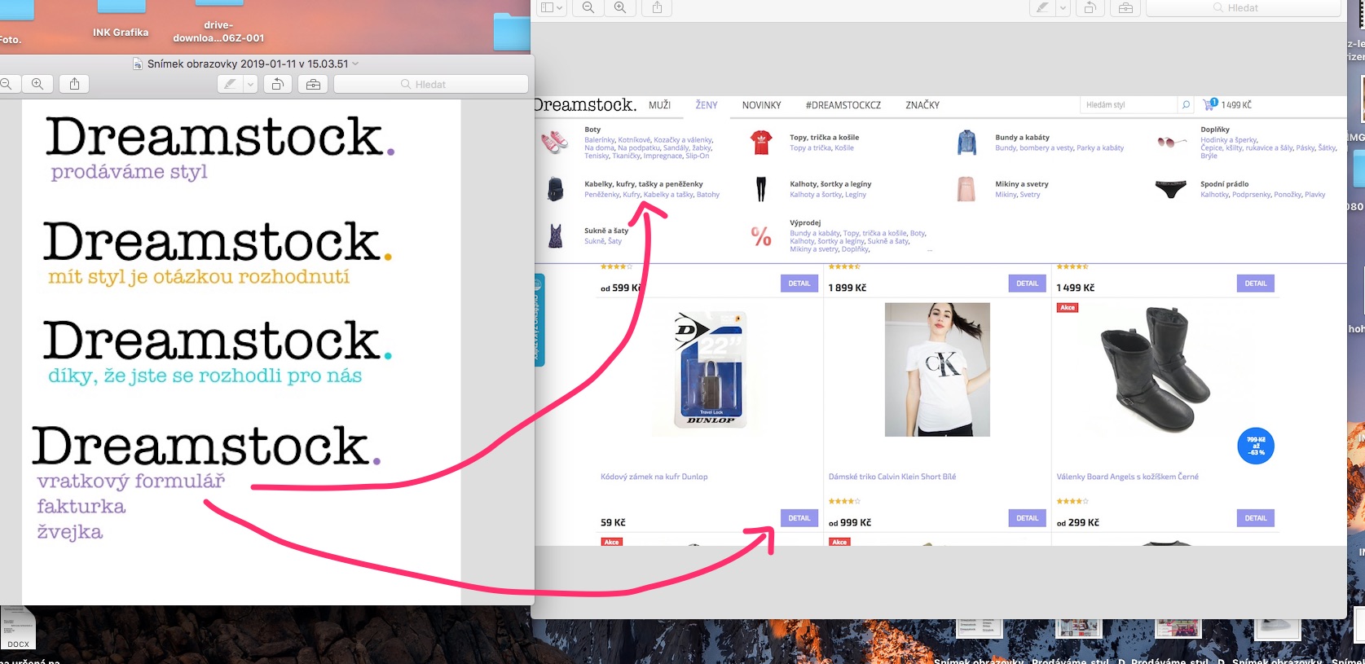The height and width of the screenshot is (664, 1365).
Task: Expand markup pen options in right Preview window
Action: pyautogui.click(x=1063, y=7)
